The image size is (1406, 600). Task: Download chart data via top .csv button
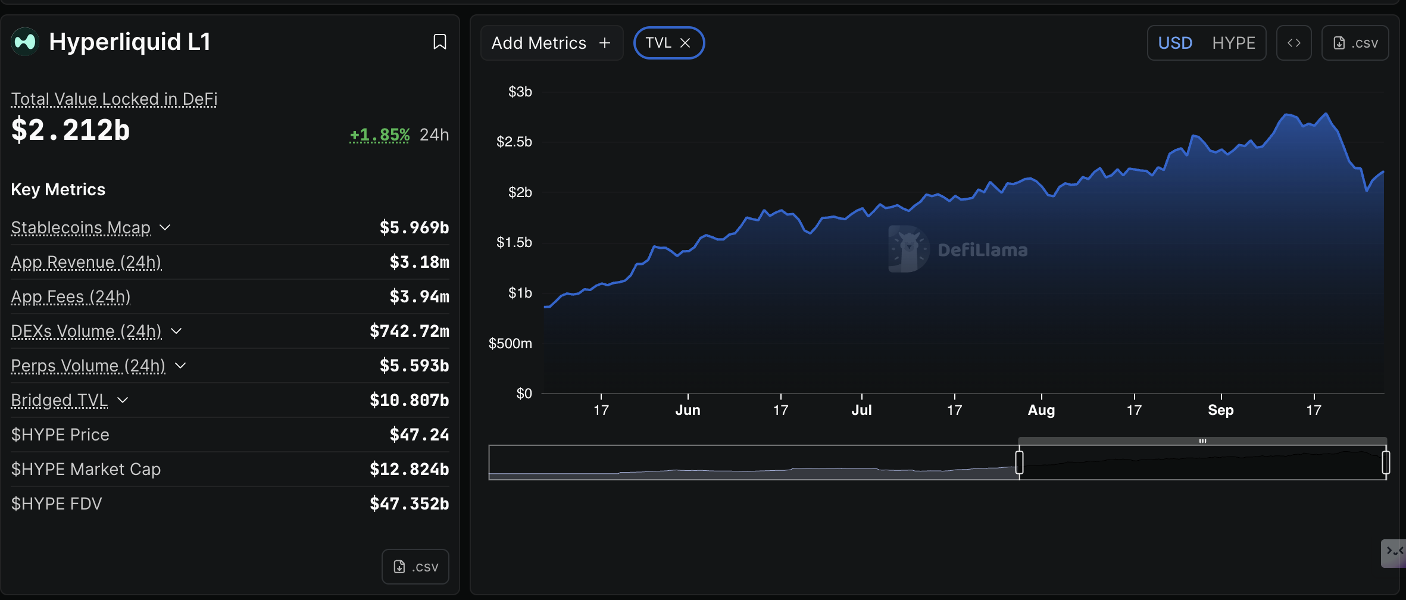1355,43
